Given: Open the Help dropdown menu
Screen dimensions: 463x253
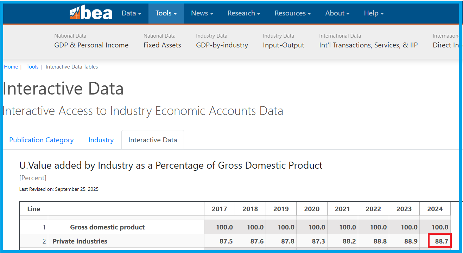Looking at the screenshot, I should [x=373, y=13].
